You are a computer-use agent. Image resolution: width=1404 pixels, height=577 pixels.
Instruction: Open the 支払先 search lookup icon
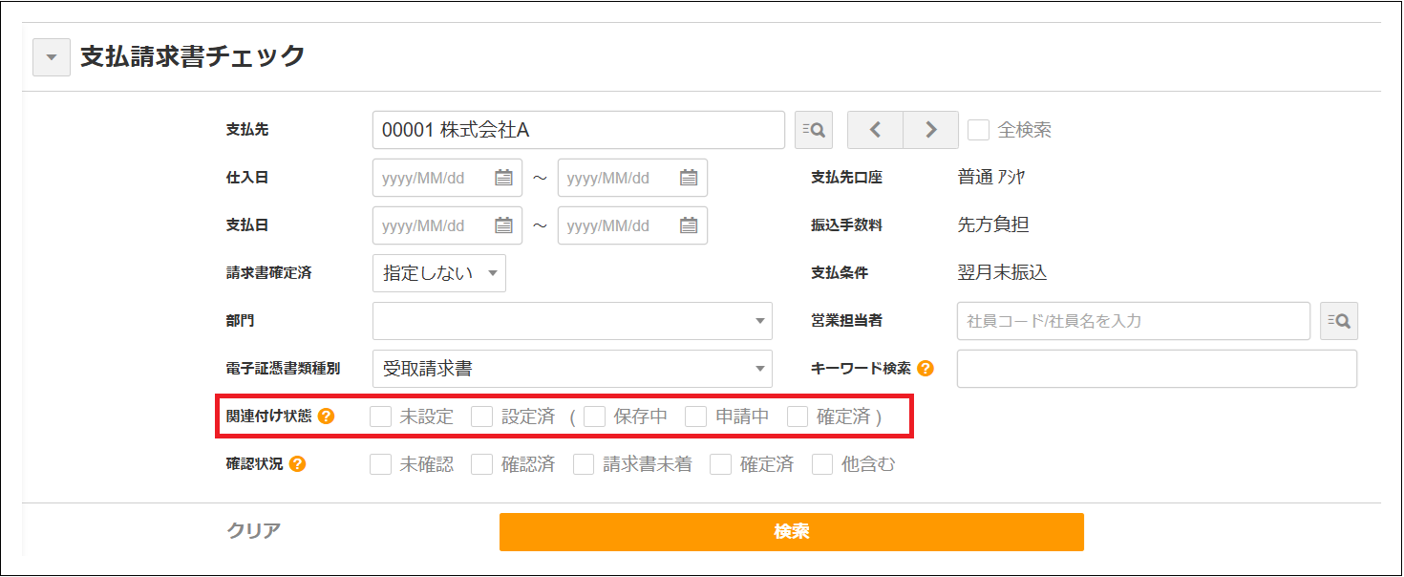coord(813,130)
